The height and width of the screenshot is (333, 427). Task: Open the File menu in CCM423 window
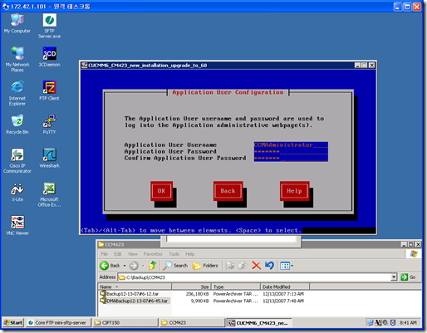[105, 254]
